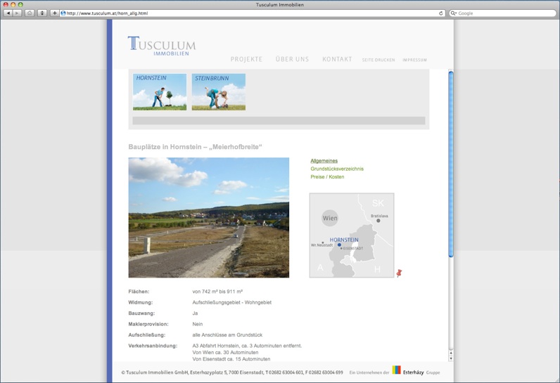Viewport: 560px width, 383px height.
Task: Open the Grundstücksverzeichnis link
Action: pyautogui.click(x=337, y=169)
